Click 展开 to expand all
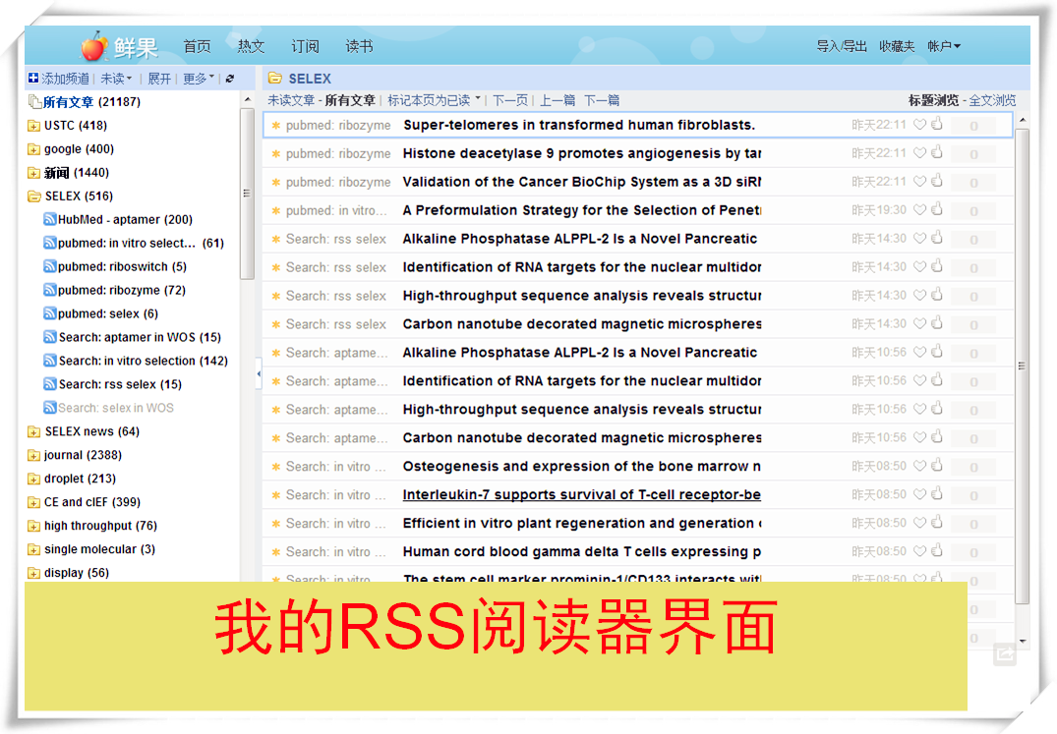 click(159, 79)
